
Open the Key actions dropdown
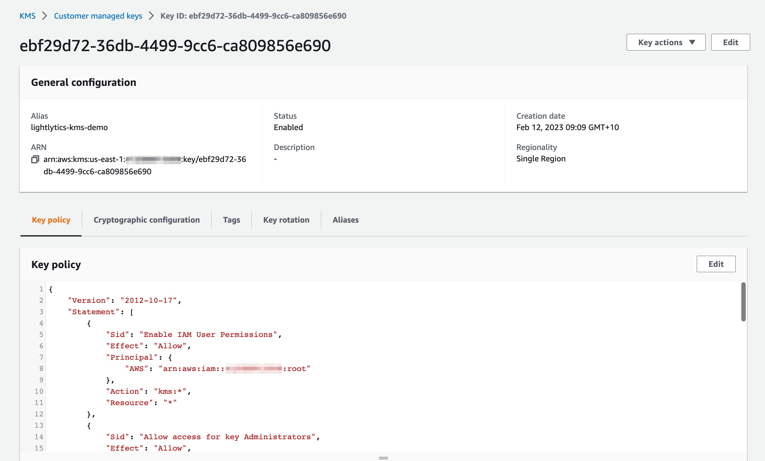pyautogui.click(x=666, y=42)
